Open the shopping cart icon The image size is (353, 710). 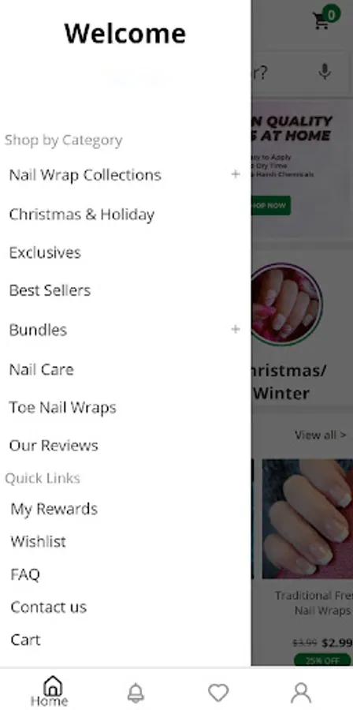point(321,21)
